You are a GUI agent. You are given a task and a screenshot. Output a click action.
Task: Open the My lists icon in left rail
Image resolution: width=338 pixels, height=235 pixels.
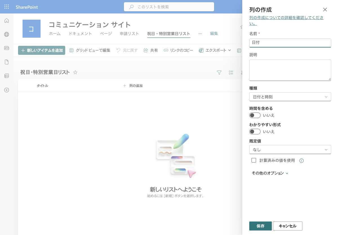[6, 76]
